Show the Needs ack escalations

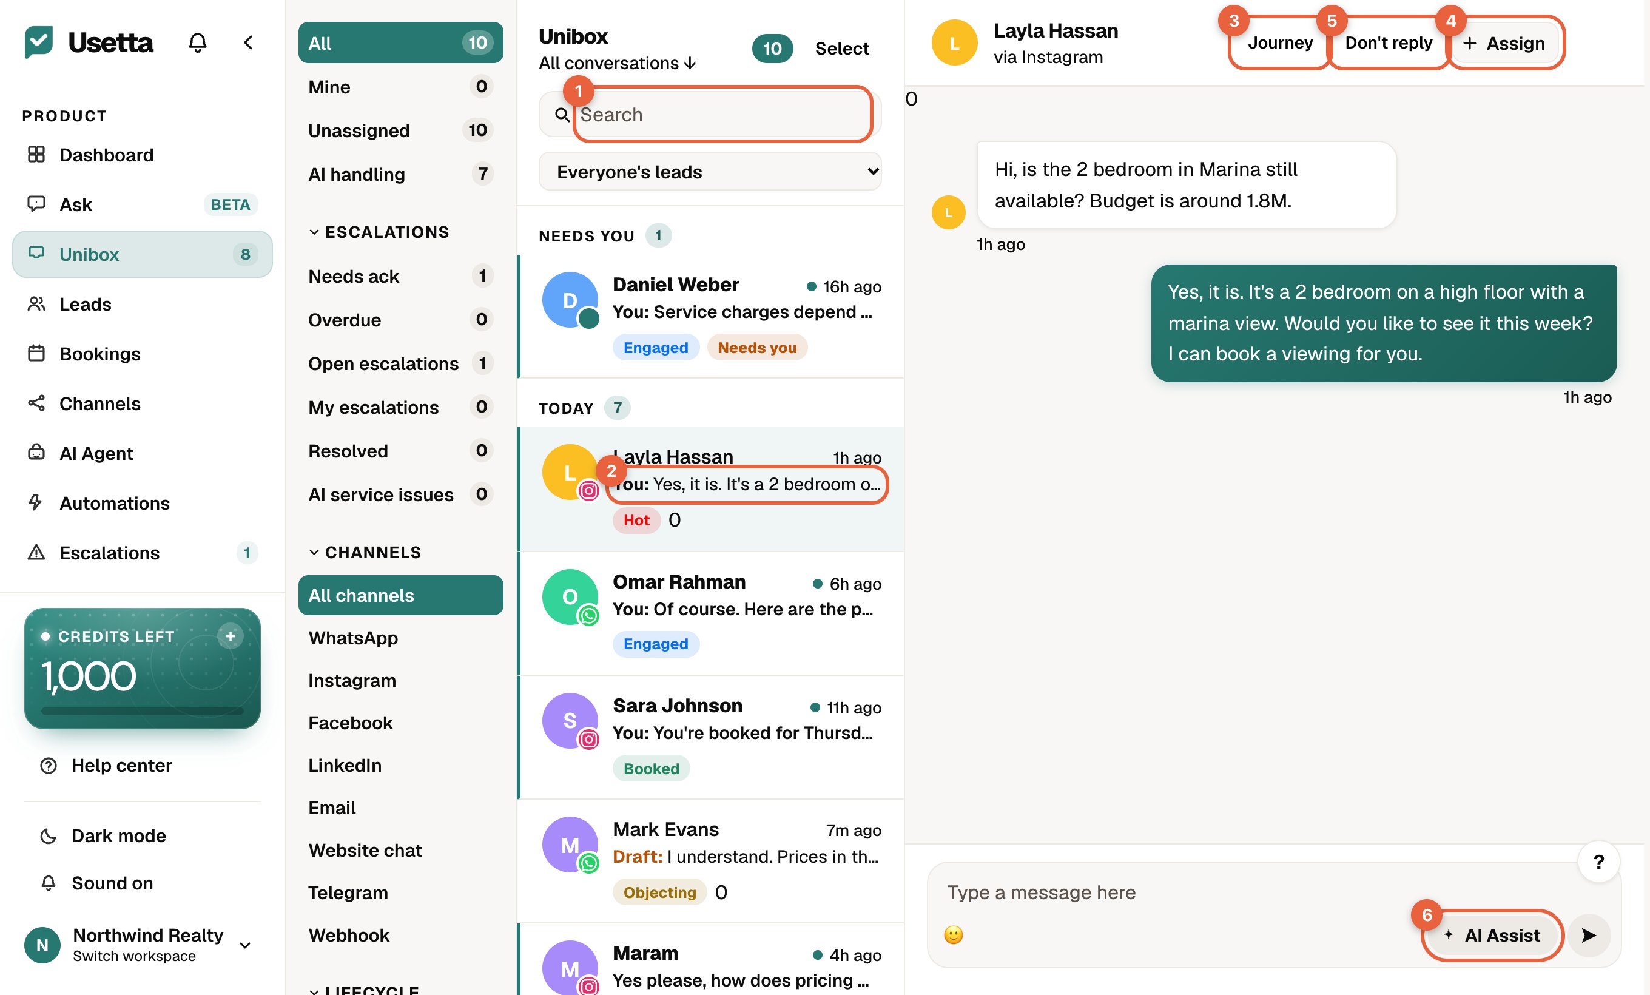pyautogui.click(x=400, y=276)
